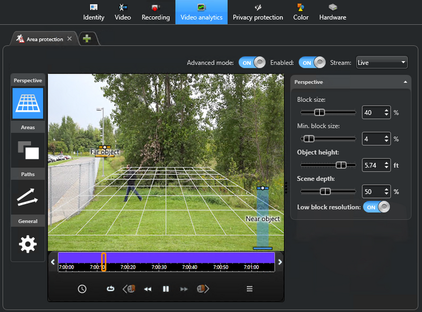Jump to the previous event
This screenshot has height=312, width=422.
click(129, 289)
